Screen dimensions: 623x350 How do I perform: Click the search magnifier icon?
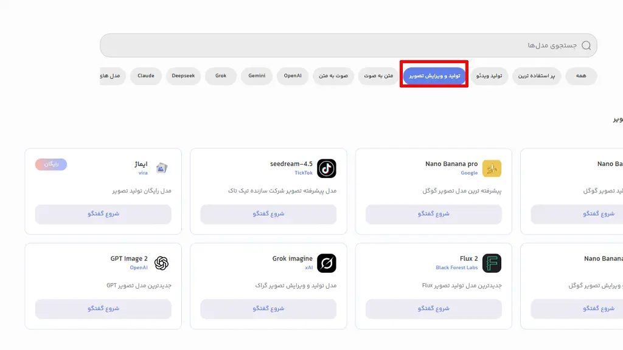[x=586, y=45]
